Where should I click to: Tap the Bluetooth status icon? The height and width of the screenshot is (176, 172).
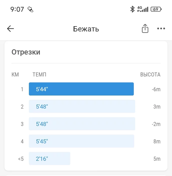[x=132, y=9]
